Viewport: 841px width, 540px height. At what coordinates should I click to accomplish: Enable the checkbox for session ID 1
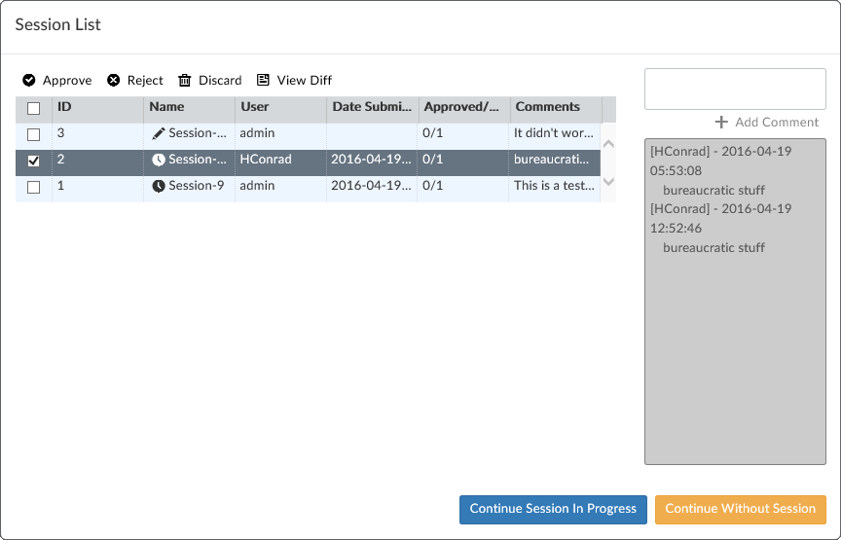pyautogui.click(x=34, y=187)
